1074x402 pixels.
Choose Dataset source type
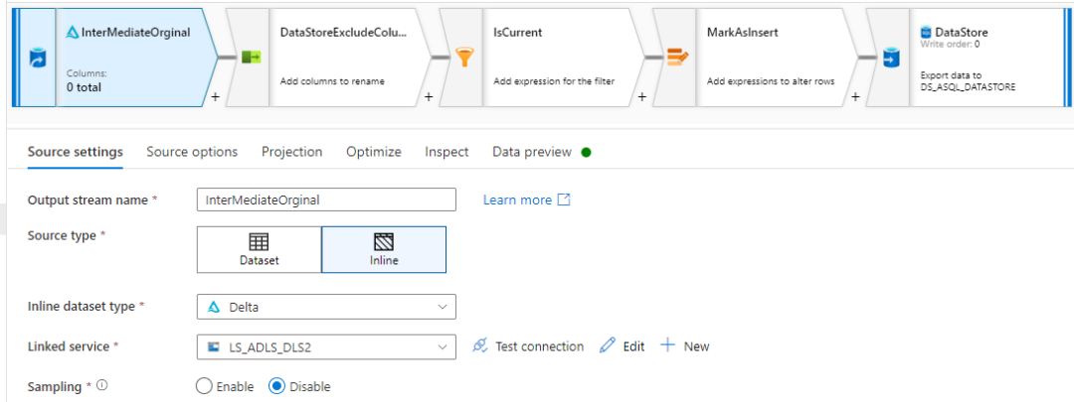point(259,249)
